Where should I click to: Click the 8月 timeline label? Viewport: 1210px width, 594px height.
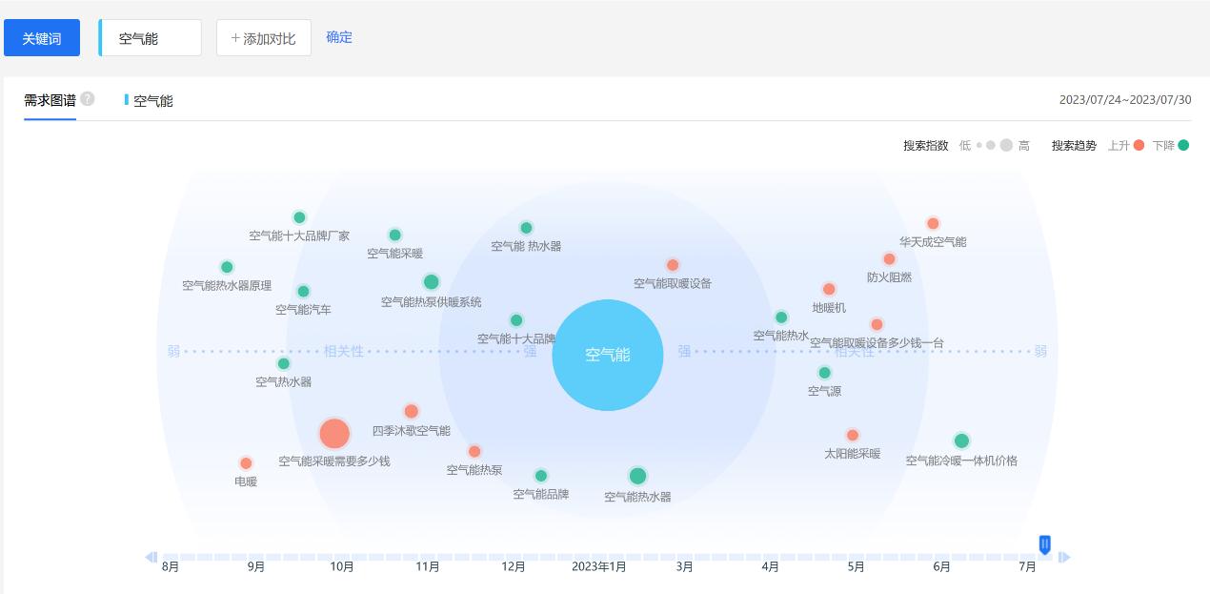(x=171, y=566)
